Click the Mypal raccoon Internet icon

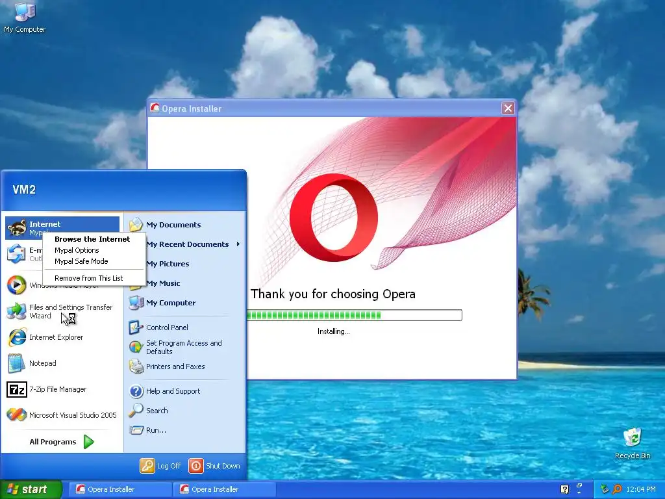[17, 228]
